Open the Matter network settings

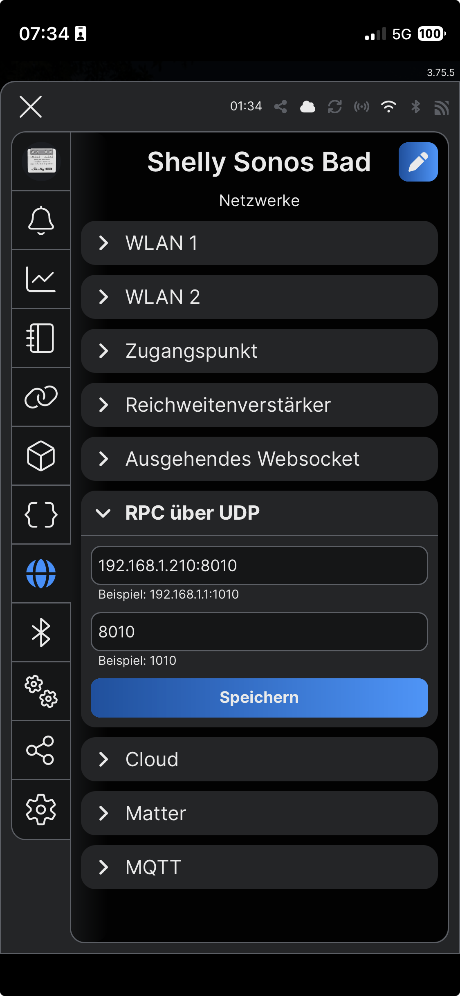[x=259, y=813]
